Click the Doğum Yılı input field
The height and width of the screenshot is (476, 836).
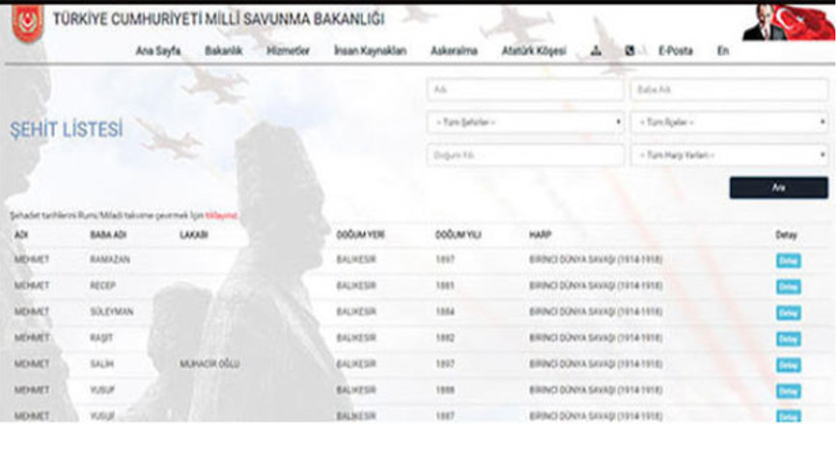(525, 155)
